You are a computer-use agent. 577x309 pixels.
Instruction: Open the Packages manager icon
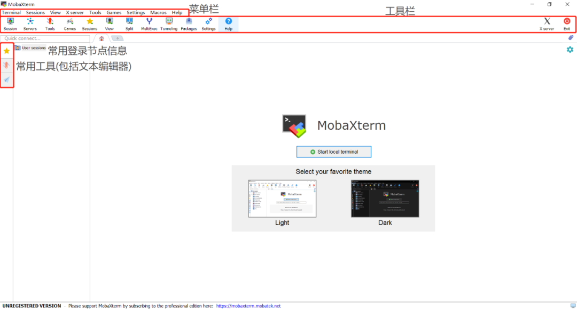[189, 23]
